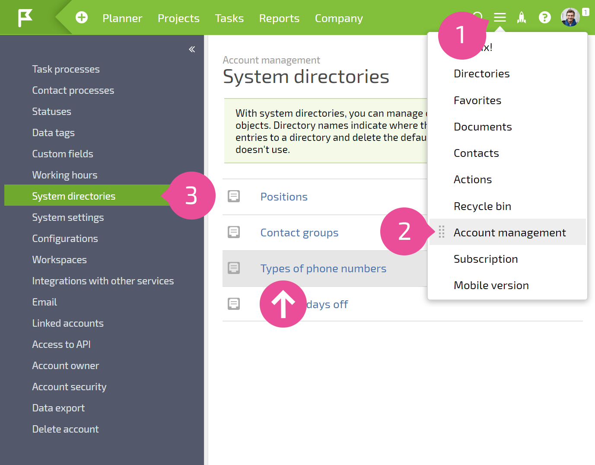Viewport: 595px width, 465px height.
Task: Open Types of phone numbers link
Action: 323,268
